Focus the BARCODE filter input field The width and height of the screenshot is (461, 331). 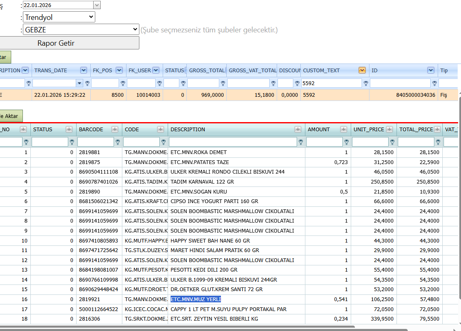pyautogui.click(x=96, y=142)
